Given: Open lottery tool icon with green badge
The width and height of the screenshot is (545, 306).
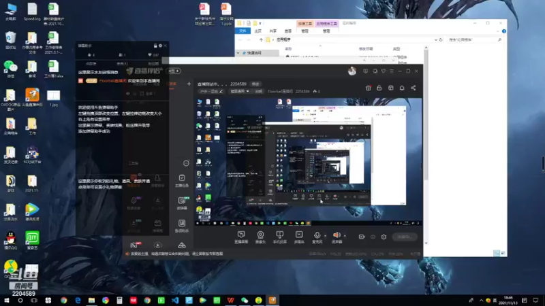Looking at the screenshot, I should (182, 203).
